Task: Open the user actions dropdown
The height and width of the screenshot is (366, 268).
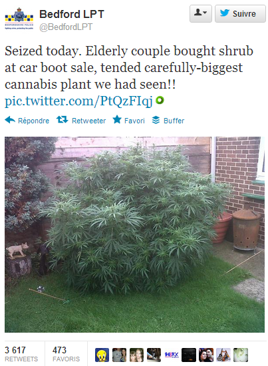Action: point(200,13)
